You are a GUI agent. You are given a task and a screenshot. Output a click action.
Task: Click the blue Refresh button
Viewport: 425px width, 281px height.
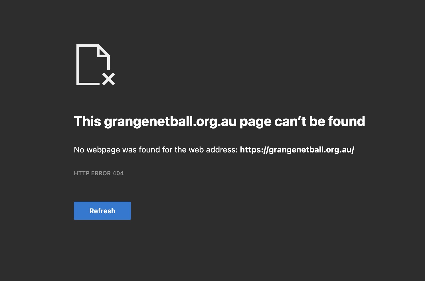tap(102, 211)
